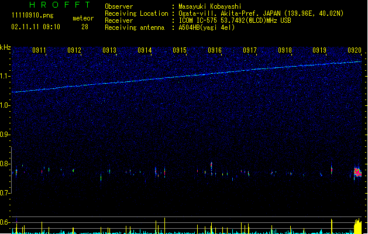Image resolution: width=368 pixels, height=234 pixels.
Task: Click the 0.7 kHz axis label
Action: click(5, 193)
